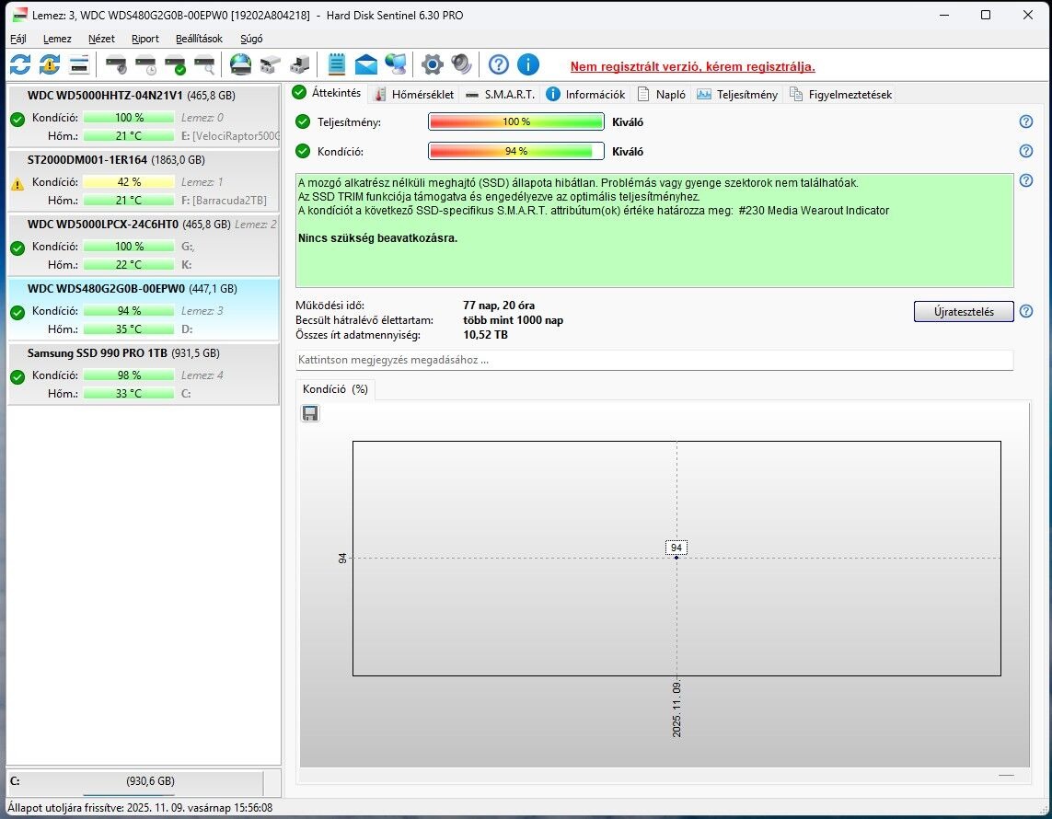Click the comment field 'Kattintson megjegyzés megadásához'
The width and height of the screenshot is (1052, 819).
coord(654,360)
